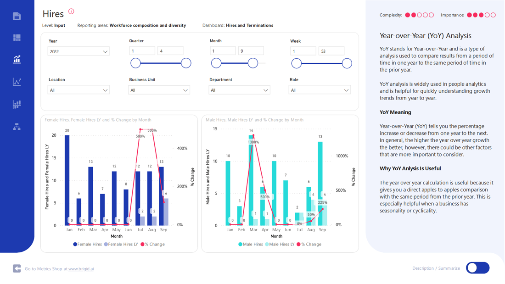The height and width of the screenshot is (284, 505).
Task: Select the org hierarchy icon in sidebar
Action: click(17, 127)
